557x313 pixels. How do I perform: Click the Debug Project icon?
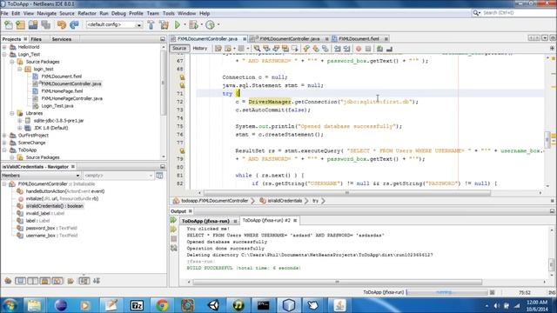(x=193, y=25)
